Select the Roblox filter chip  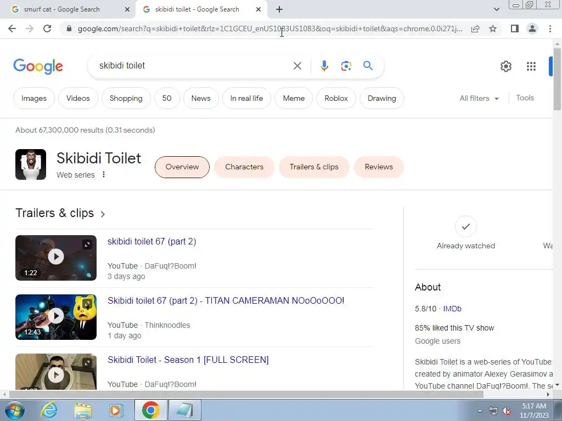point(336,98)
